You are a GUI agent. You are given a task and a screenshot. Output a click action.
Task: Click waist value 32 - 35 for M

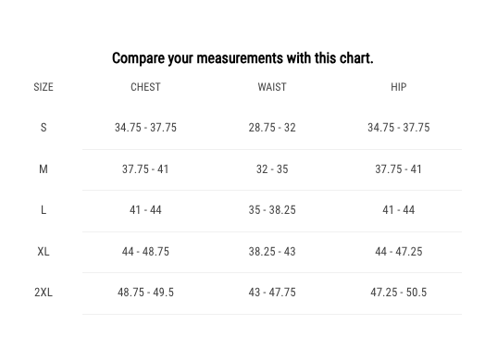[x=272, y=169]
